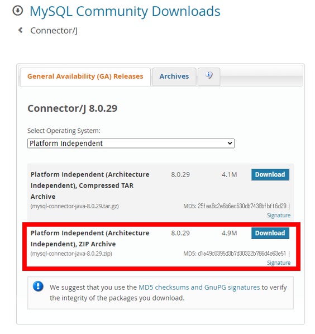Viewport: 315px width, 334px height.
Task: Open Signature link for the tar.gz file
Action: (279, 216)
